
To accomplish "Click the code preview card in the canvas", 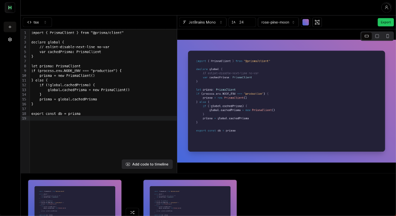I will pyautogui.click(x=286, y=101).
